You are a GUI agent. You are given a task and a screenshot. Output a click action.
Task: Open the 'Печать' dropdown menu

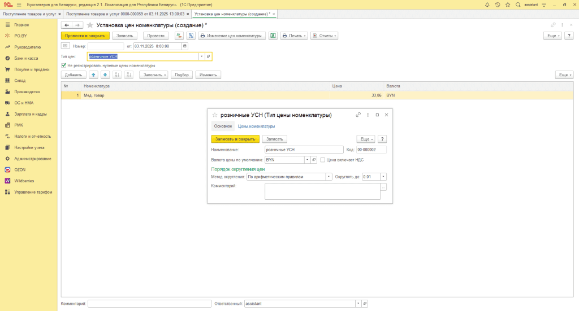click(294, 36)
